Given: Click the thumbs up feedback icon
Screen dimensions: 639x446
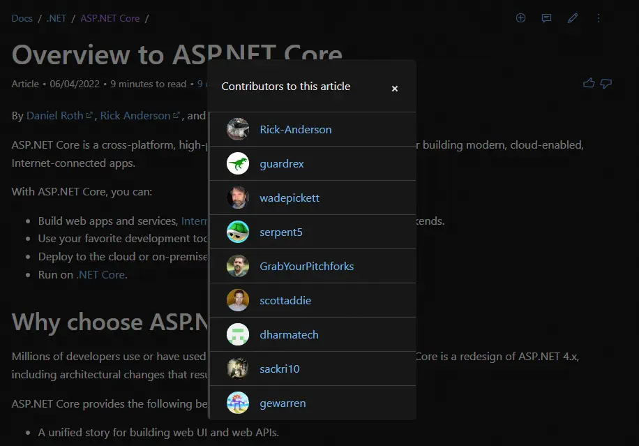Looking at the screenshot, I should click(x=589, y=83).
